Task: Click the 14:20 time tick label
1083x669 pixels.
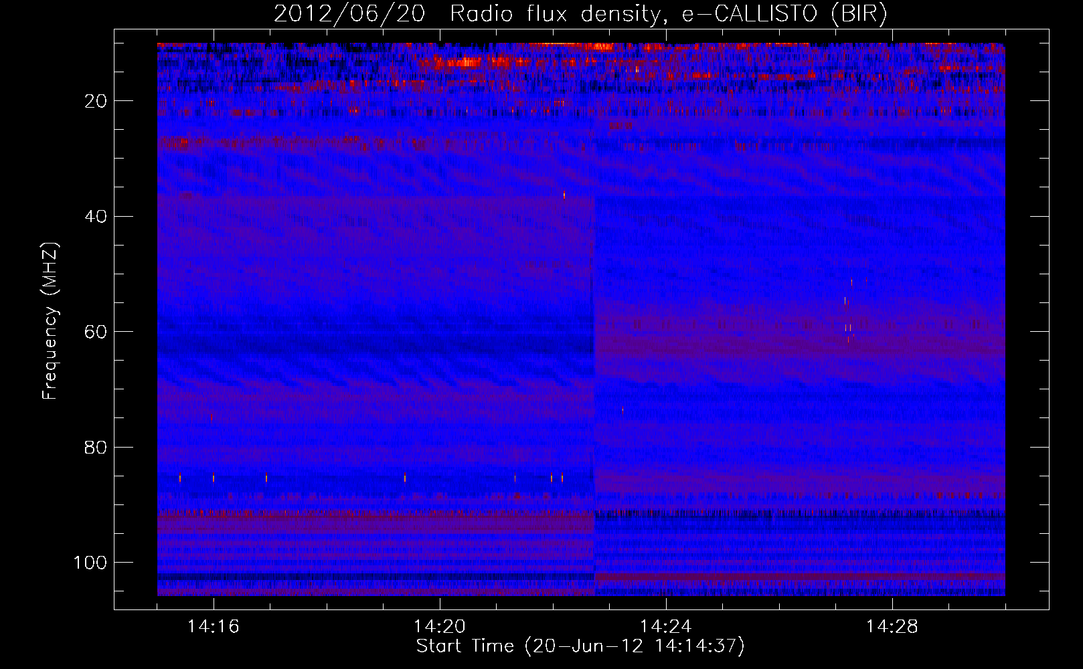Action: [440, 626]
